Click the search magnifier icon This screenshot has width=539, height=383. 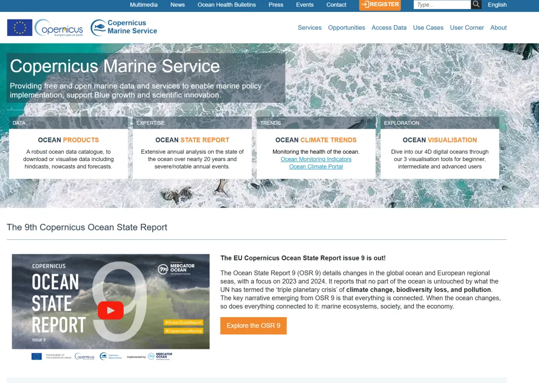pyautogui.click(x=476, y=4)
